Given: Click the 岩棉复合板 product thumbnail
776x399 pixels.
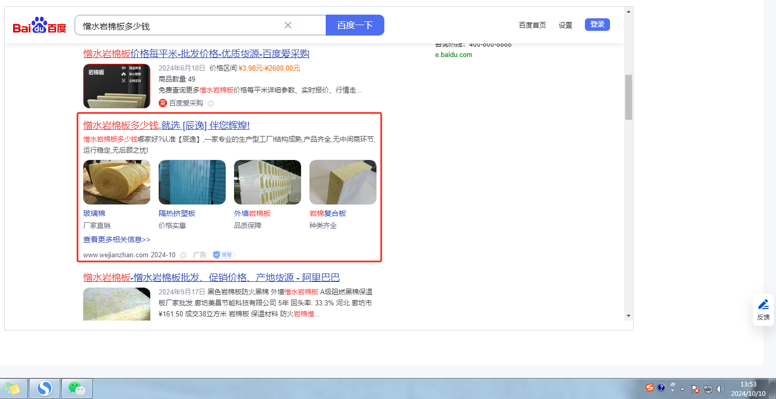Looking at the screenshot, I should 343,182.
